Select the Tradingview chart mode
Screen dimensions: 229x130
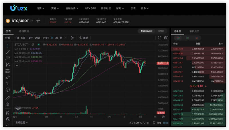[x=147, y=31]
